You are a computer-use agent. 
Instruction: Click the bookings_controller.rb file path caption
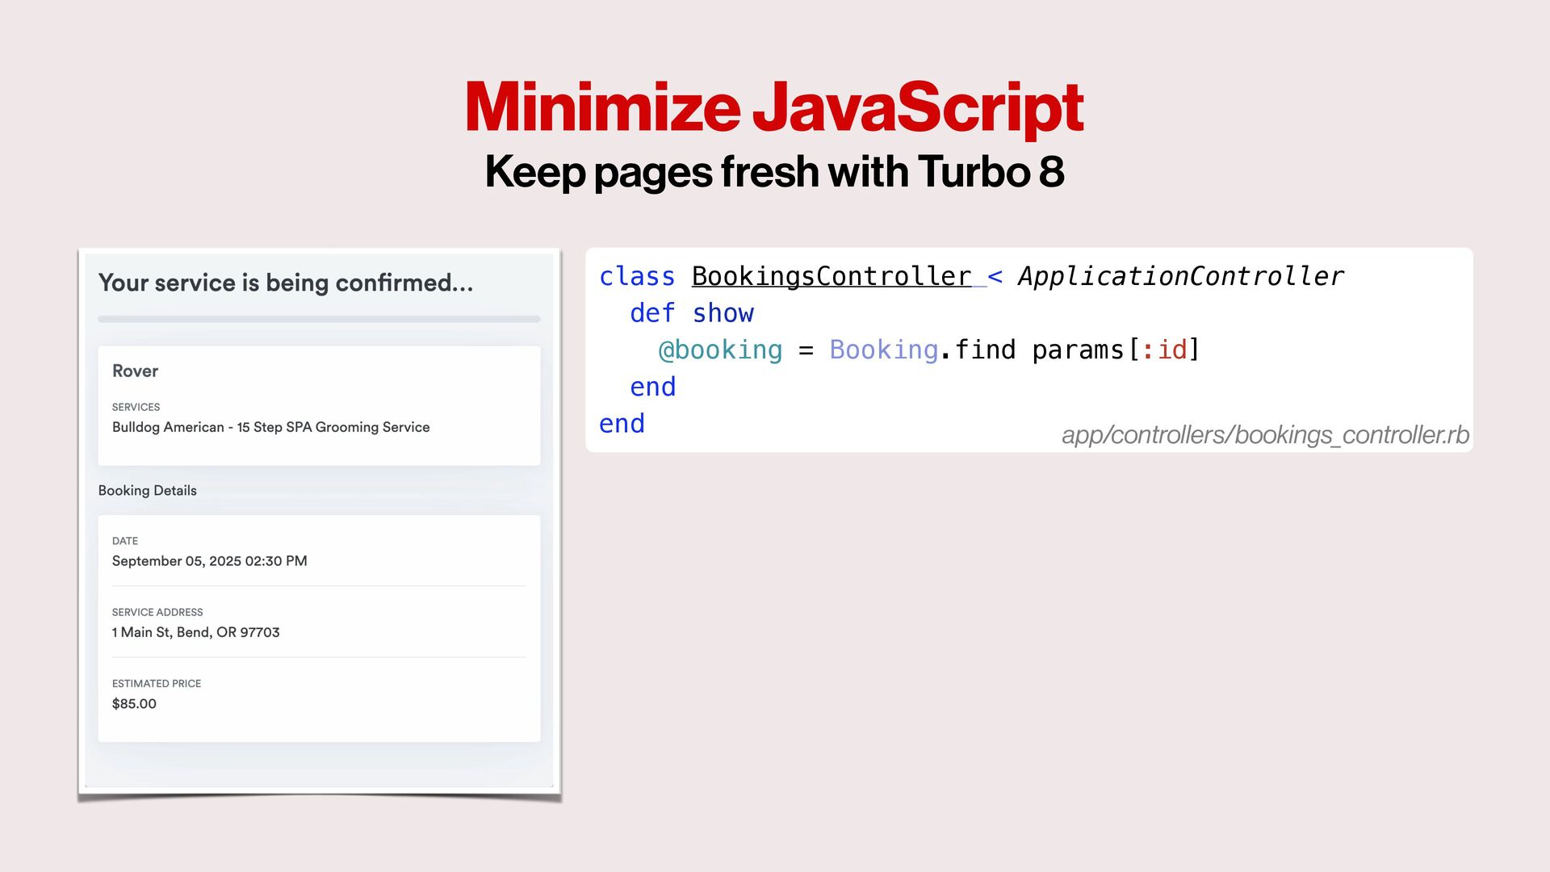point(1264,434)
